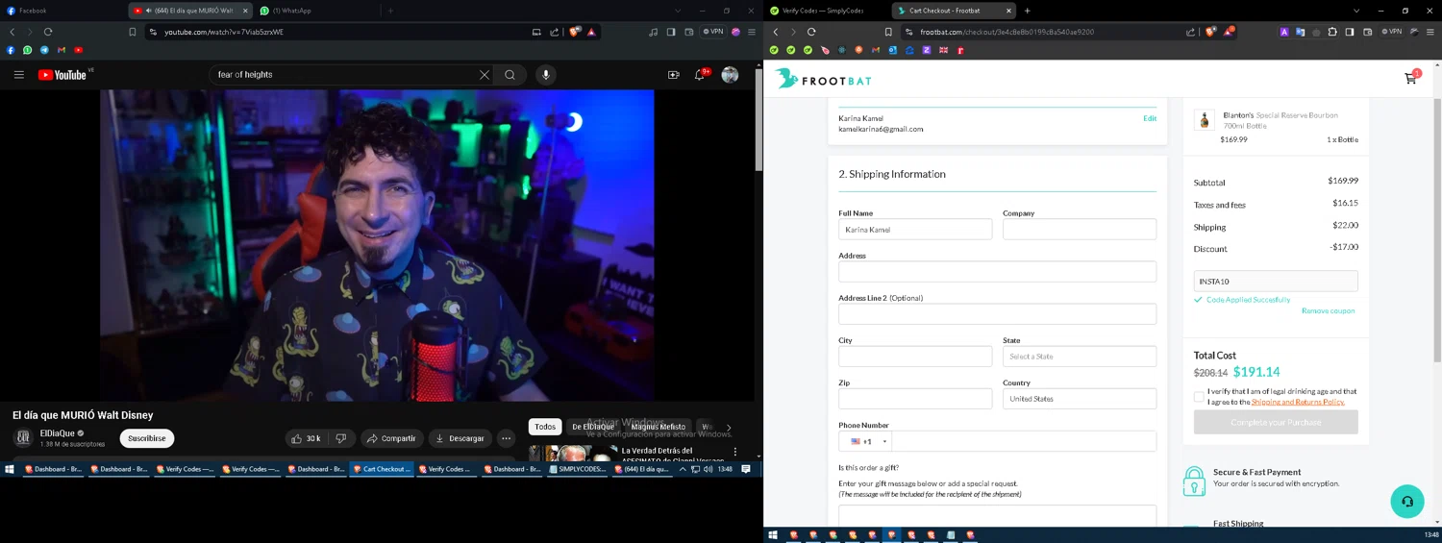Open the Frootbat shopping cart
The width and height of the screenshot is (1442, 543).
(1410, 78)
